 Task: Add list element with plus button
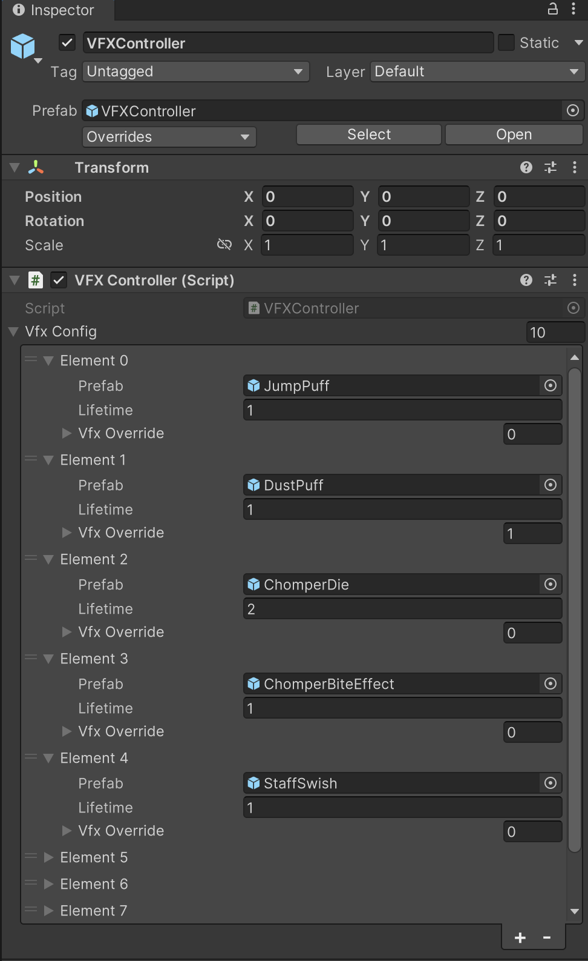tap(520, 938)
